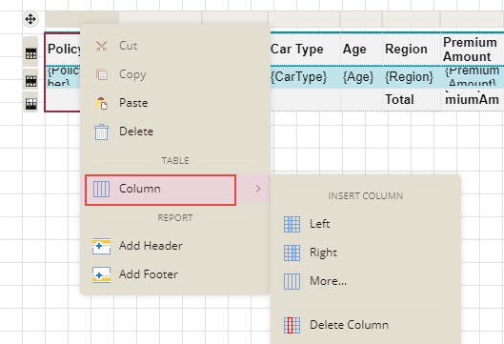504x344 pixels.
Task: Click the table move handle icon
Action: point(30,19)
